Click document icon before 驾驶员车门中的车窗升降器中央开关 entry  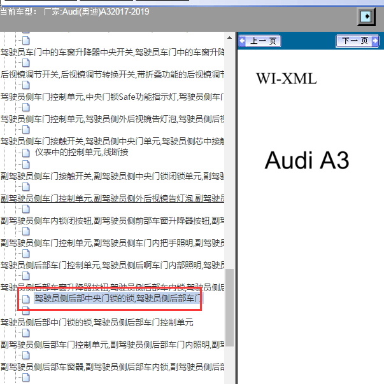pos(25,41)
